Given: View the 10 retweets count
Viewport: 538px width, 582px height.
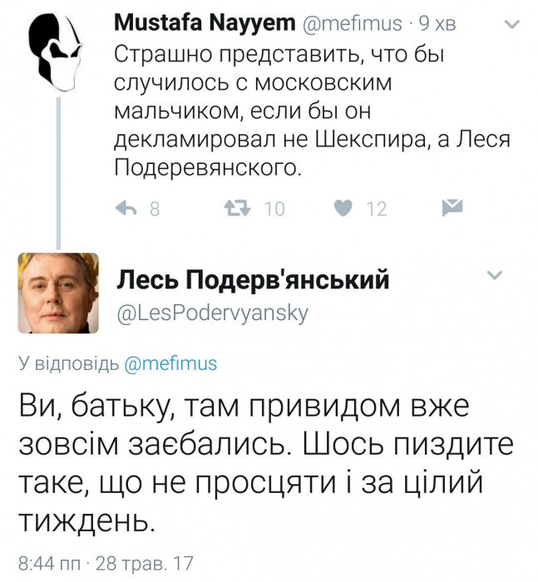Looking at the screenshot, I should point(274,209).
